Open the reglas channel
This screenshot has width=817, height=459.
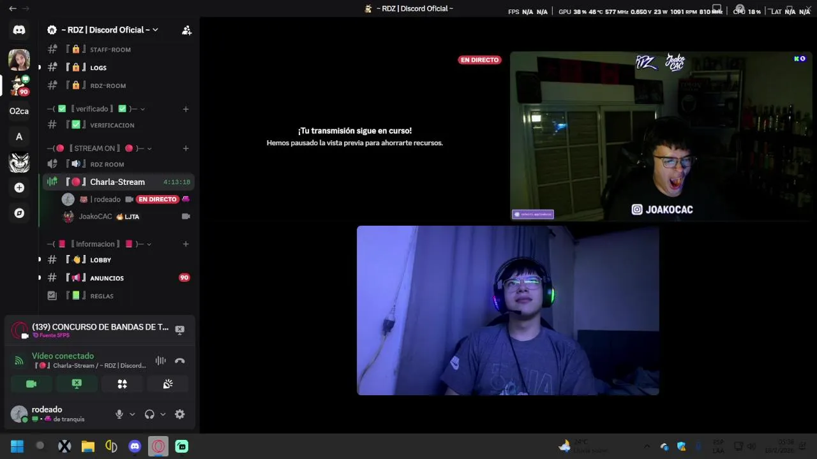pos(118,296)
